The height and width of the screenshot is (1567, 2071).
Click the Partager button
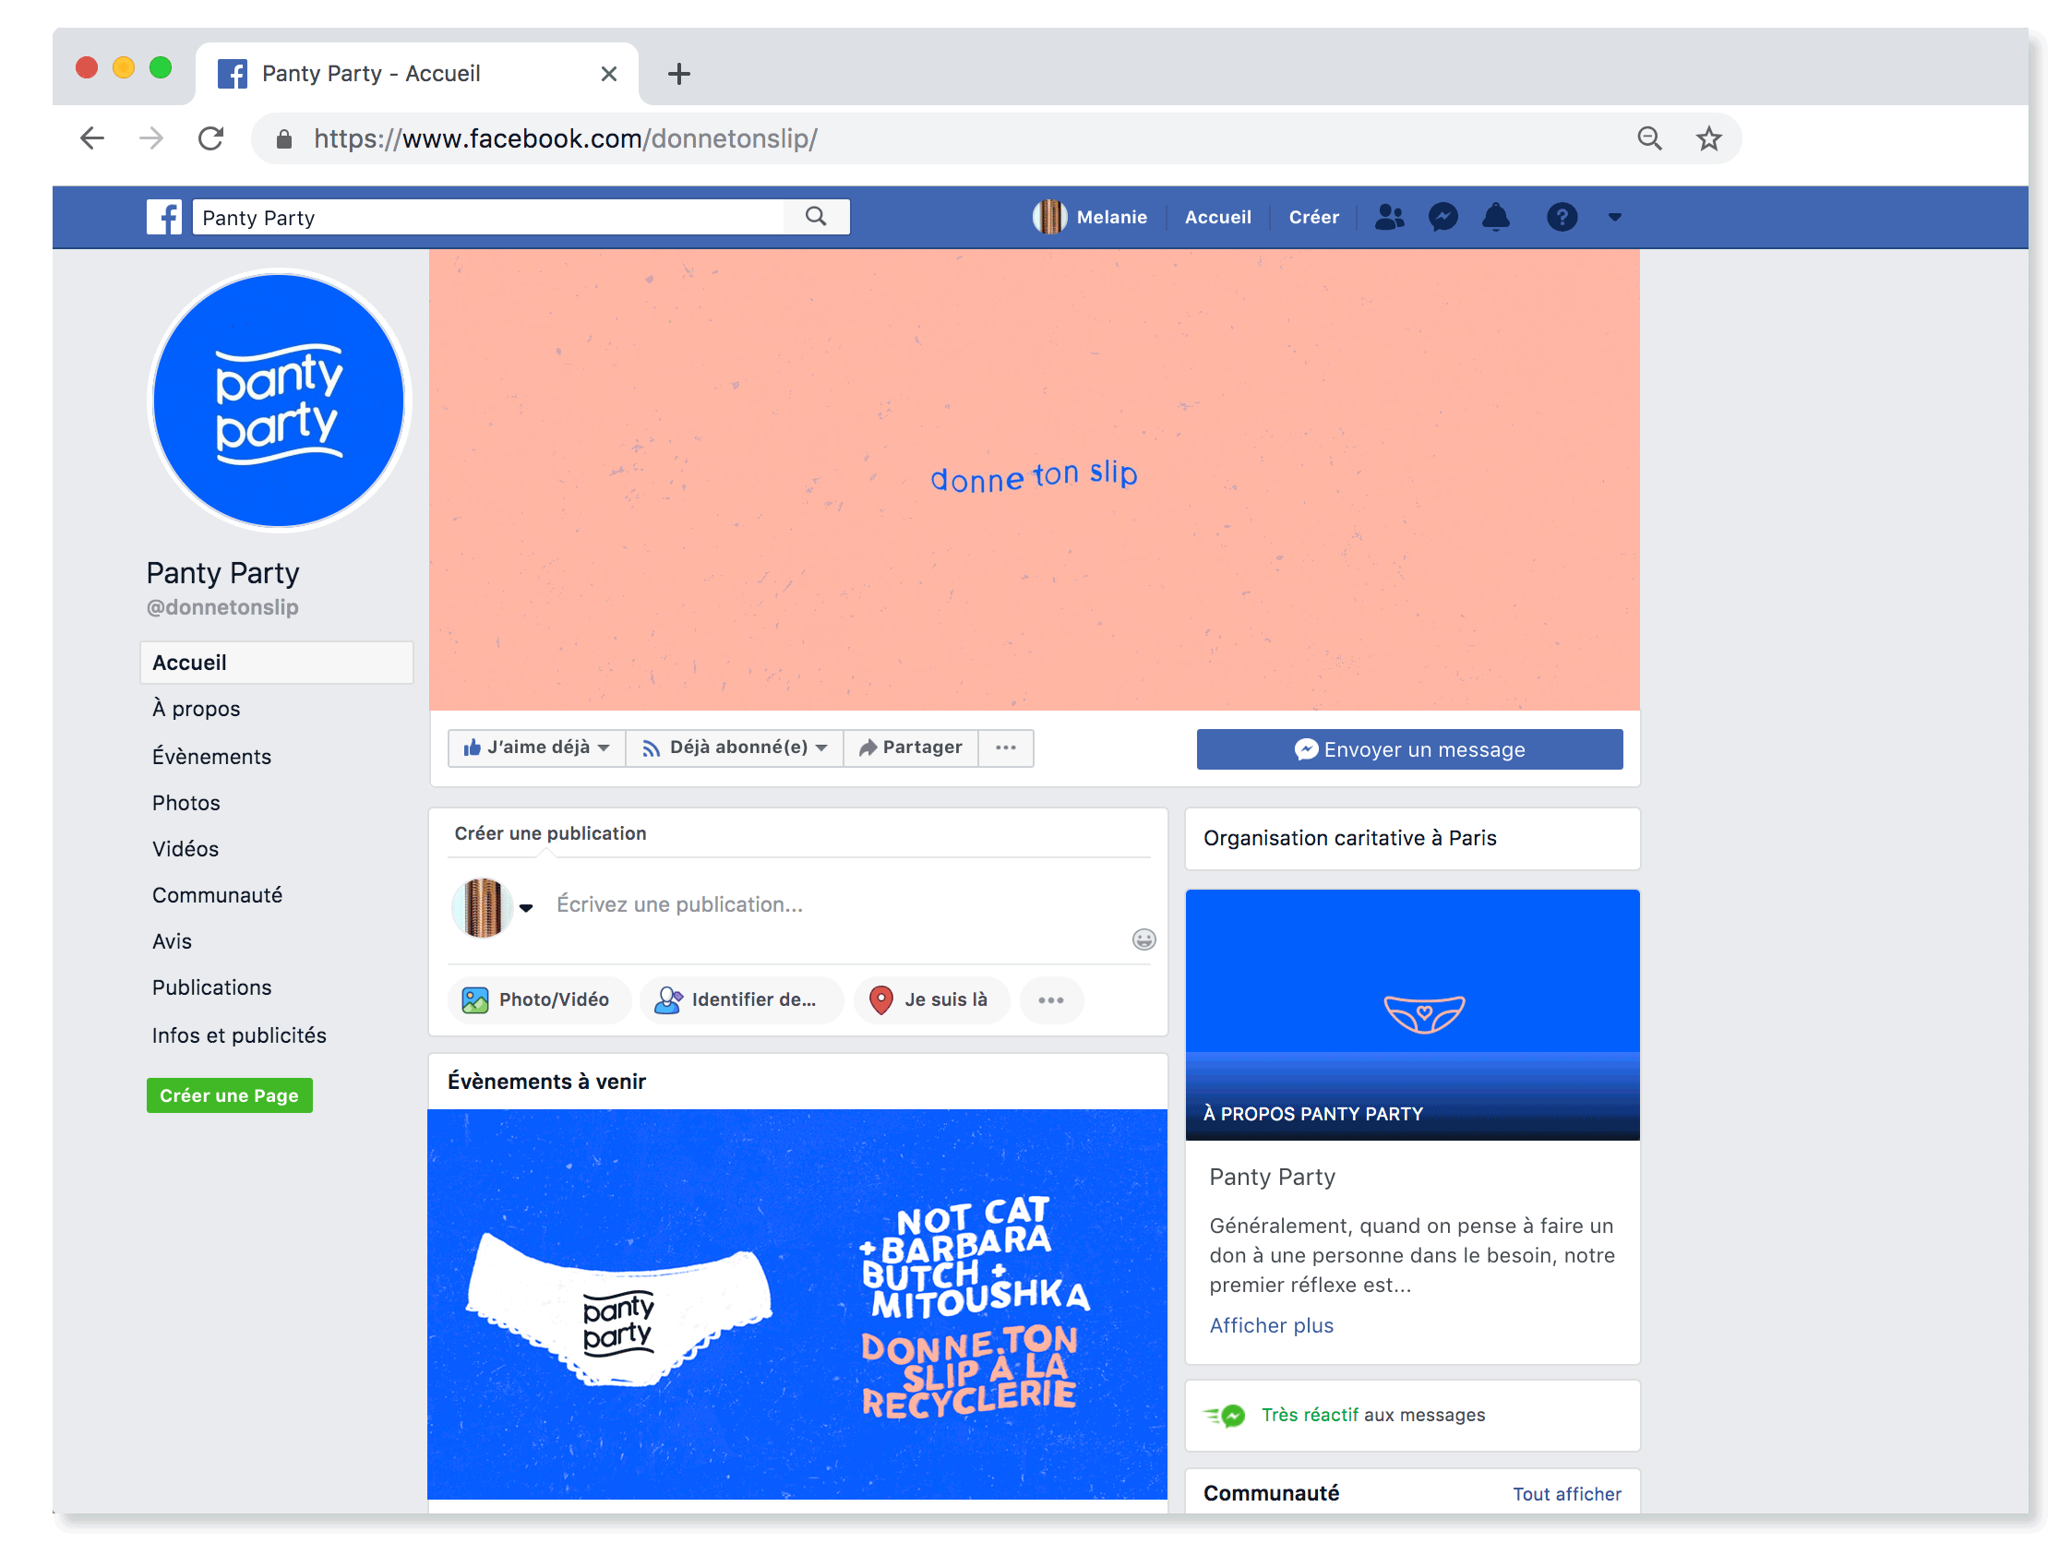911,748
